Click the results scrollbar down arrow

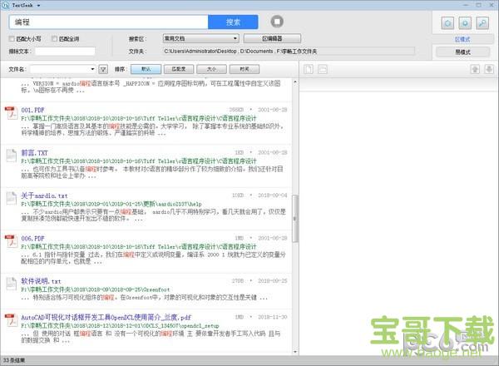coord(295,352)
